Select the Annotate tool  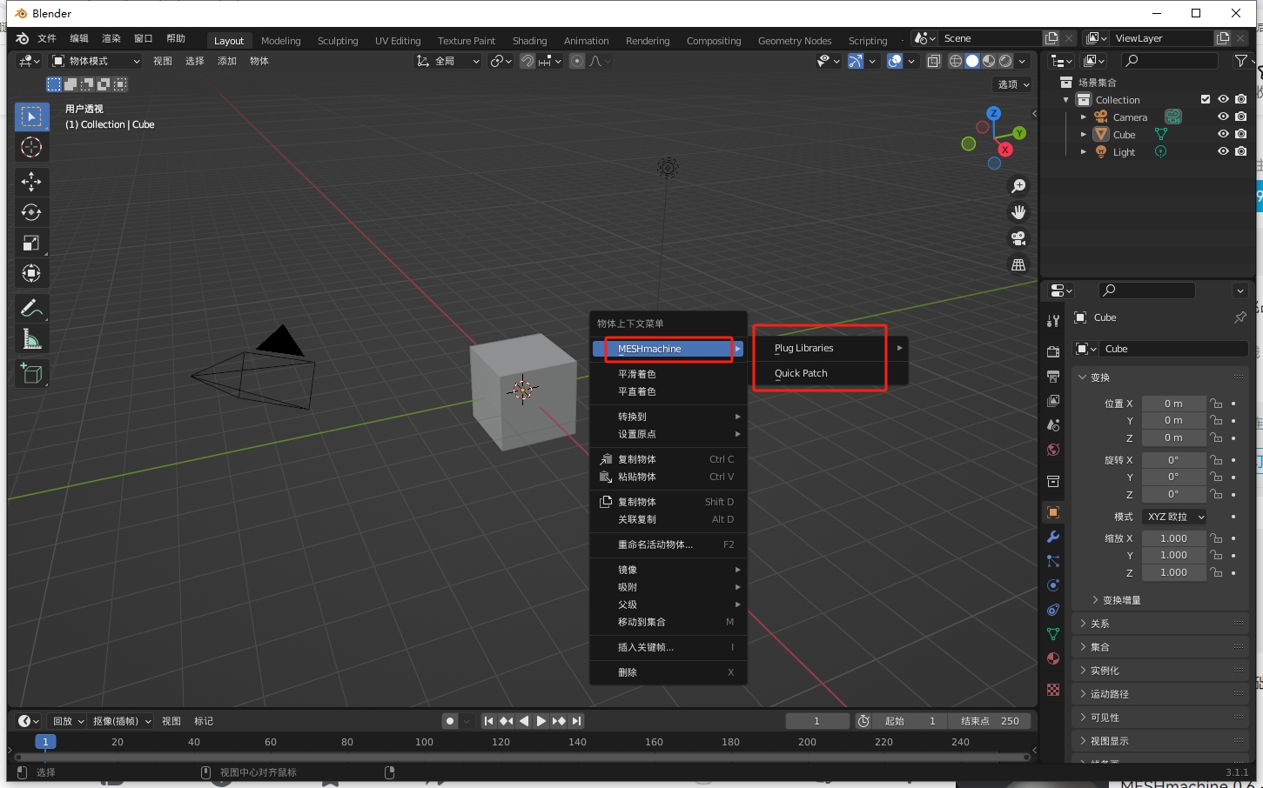(x=31, y=308)
